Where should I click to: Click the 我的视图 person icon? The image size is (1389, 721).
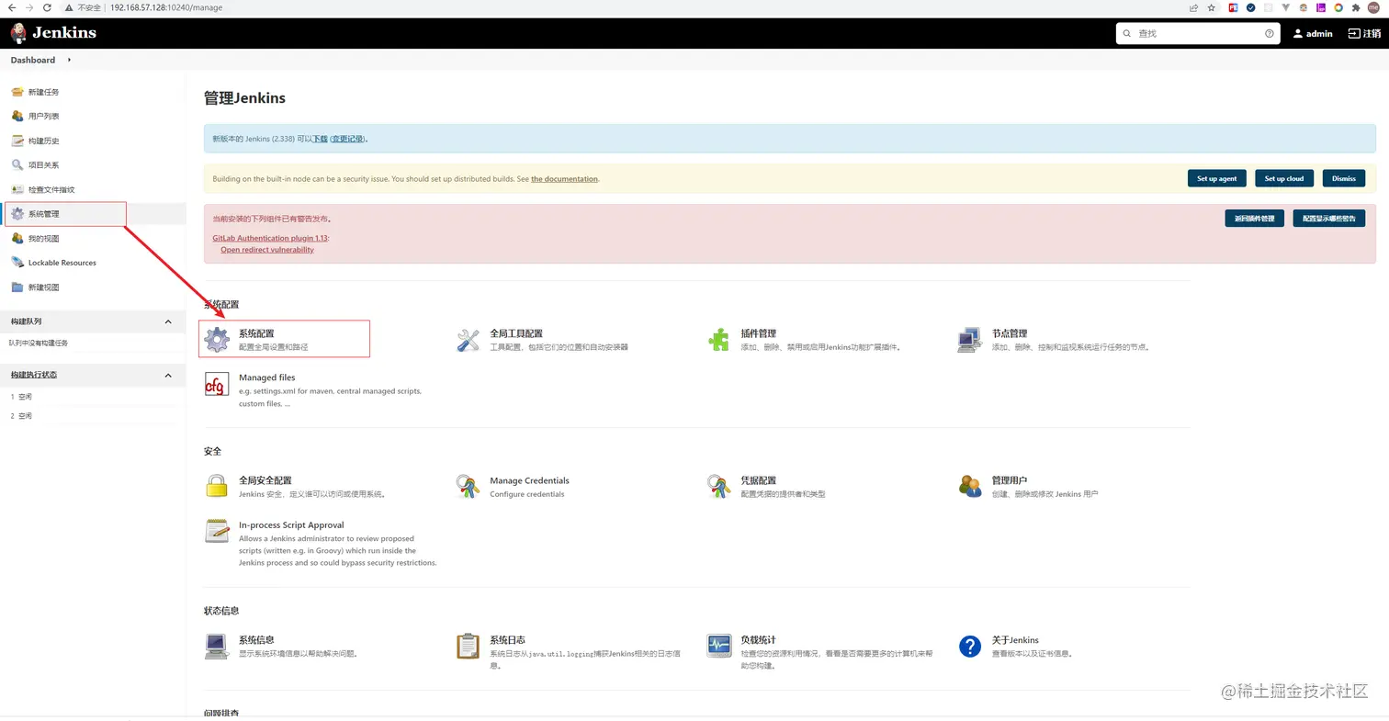click(x=17, y=238)
